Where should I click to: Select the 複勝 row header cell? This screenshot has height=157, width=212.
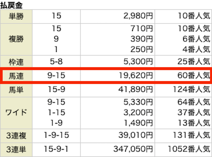pyautogui.click(x=16, y=39)
